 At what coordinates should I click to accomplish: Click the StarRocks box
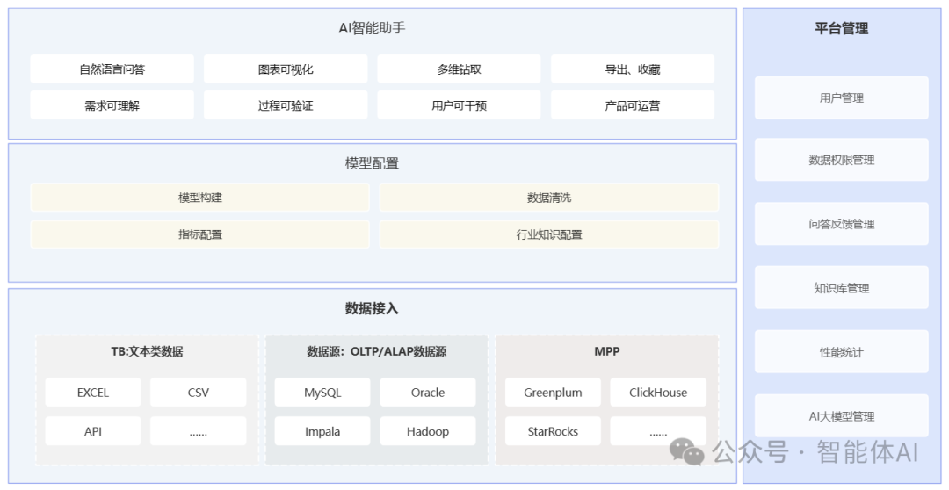coord(553,431)
